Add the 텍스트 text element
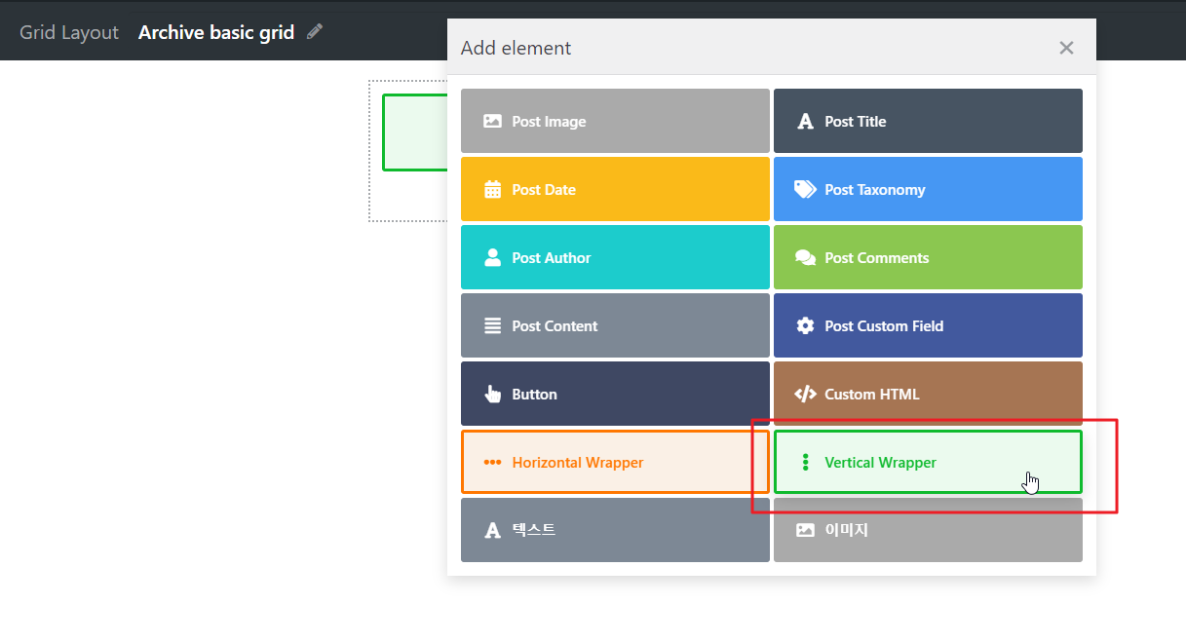Image resolution: width=1186 pixels, height=643 pixels. (x=615, y=530)
